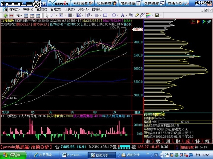Switch to the 勢 tab
The height and width of the screenshot is (159, 213).
tap(158, 141)
